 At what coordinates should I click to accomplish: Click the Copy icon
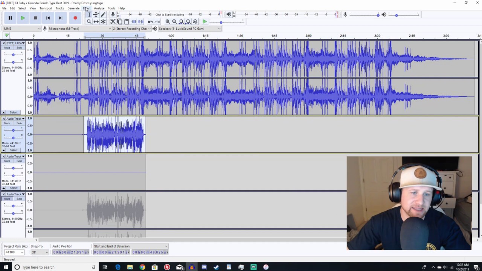pos(120,21)
